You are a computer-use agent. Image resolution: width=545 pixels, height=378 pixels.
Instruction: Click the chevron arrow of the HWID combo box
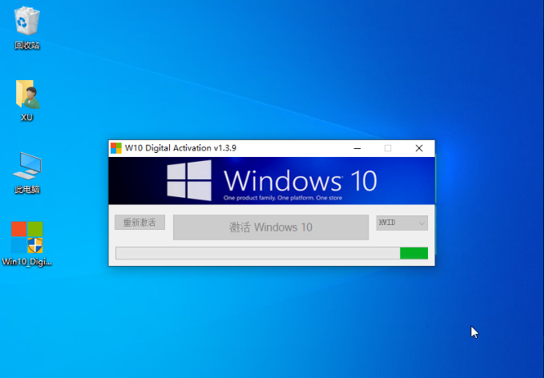(x=422, y=223)
